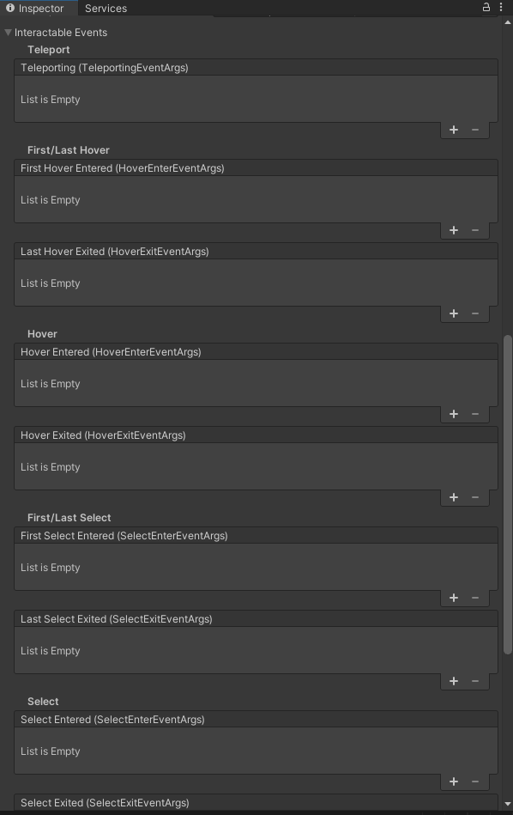The height and width of the screenshot is (815, 513).
Task: Click the scroll down arrow of Inspector
Action: point(508,804)
